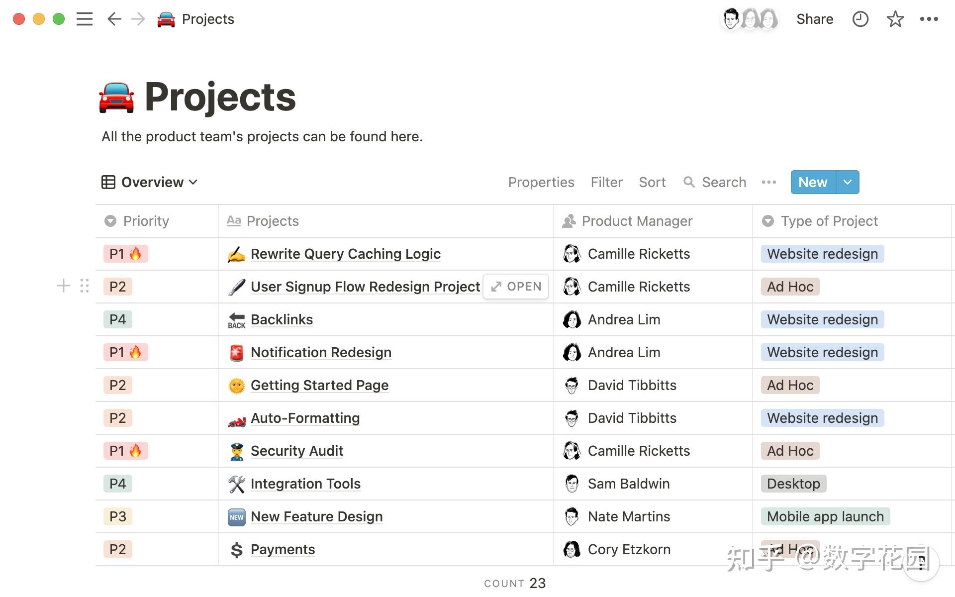Open the Filter menu

pyautogui.click(x=606, y=182)
